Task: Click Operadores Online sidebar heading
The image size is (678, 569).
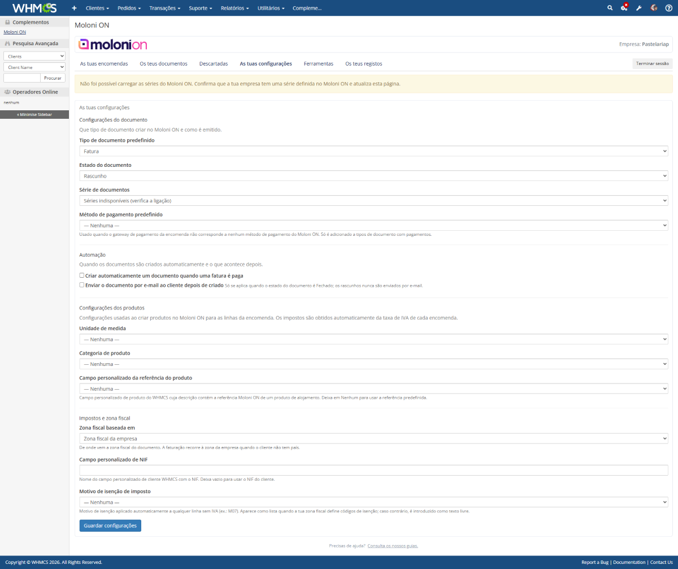Action: click(34, 92)
